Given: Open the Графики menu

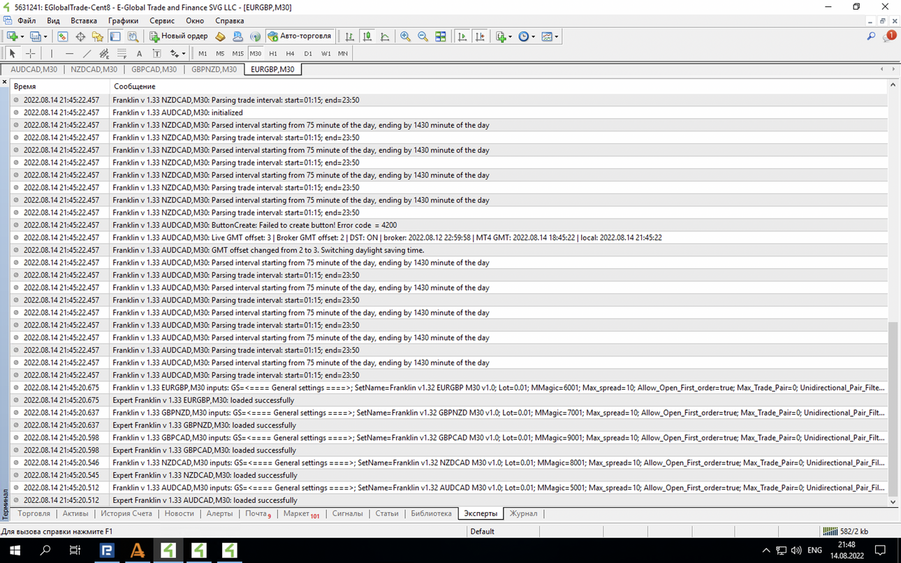Looking at the screenshot, I should click(123, 21).
